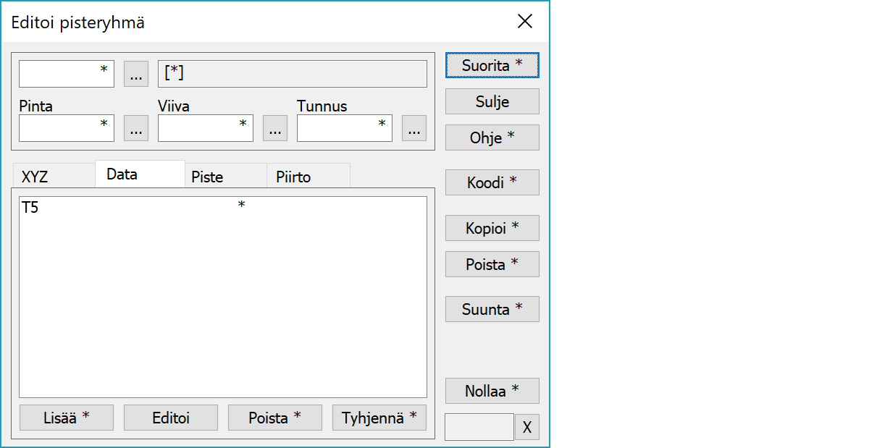Reset values with the Nollaa button
The width and height of the screenshot is (869, 448).
(x=492, y=391)
